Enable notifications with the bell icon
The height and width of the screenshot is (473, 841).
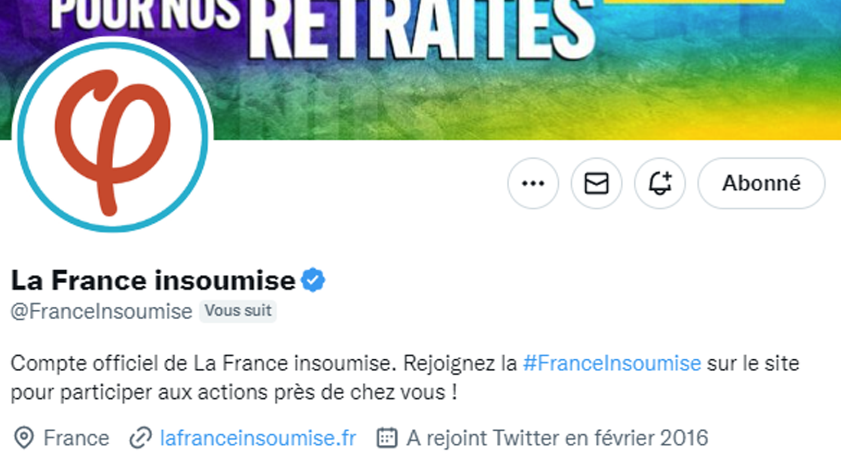[660, 183]
